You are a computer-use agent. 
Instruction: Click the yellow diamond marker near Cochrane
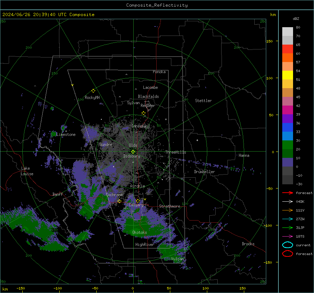[x=119, y=201]
